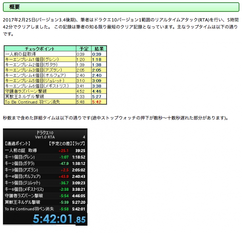242x233 pixels.
Task: Click the green -1:07 difference value
Action: (64, 157)
